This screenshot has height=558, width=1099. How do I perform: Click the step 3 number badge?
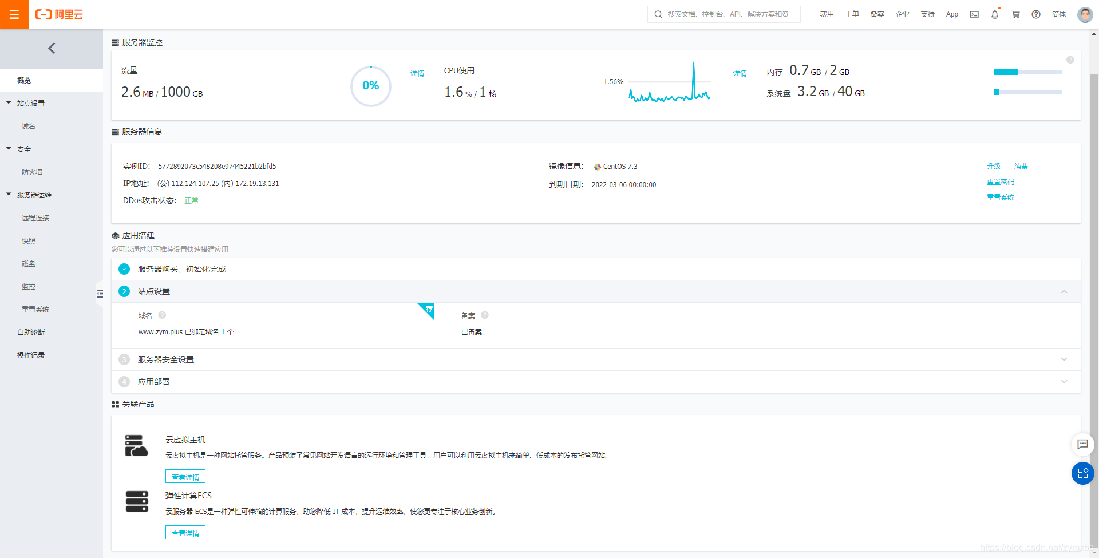point(124,359)
